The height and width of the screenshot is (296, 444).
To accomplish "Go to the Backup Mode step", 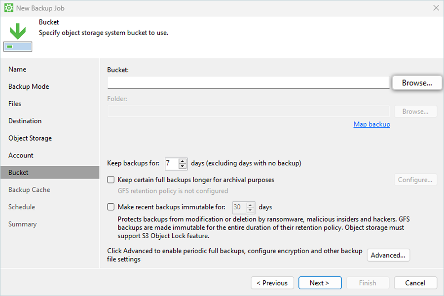I will click(29, 86).
